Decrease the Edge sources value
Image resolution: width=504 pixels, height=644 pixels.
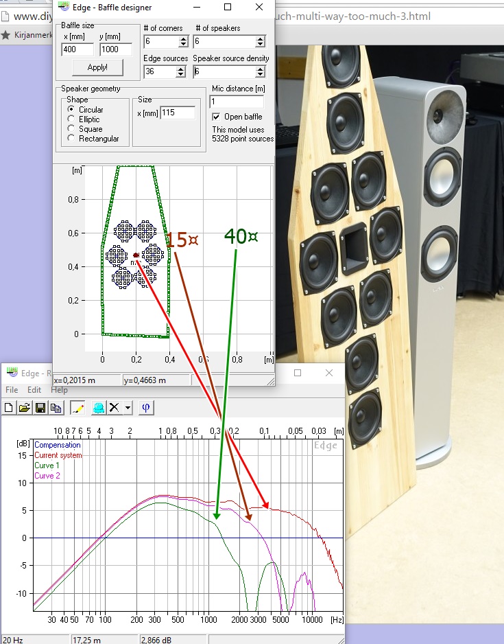[x=180, y=74]
